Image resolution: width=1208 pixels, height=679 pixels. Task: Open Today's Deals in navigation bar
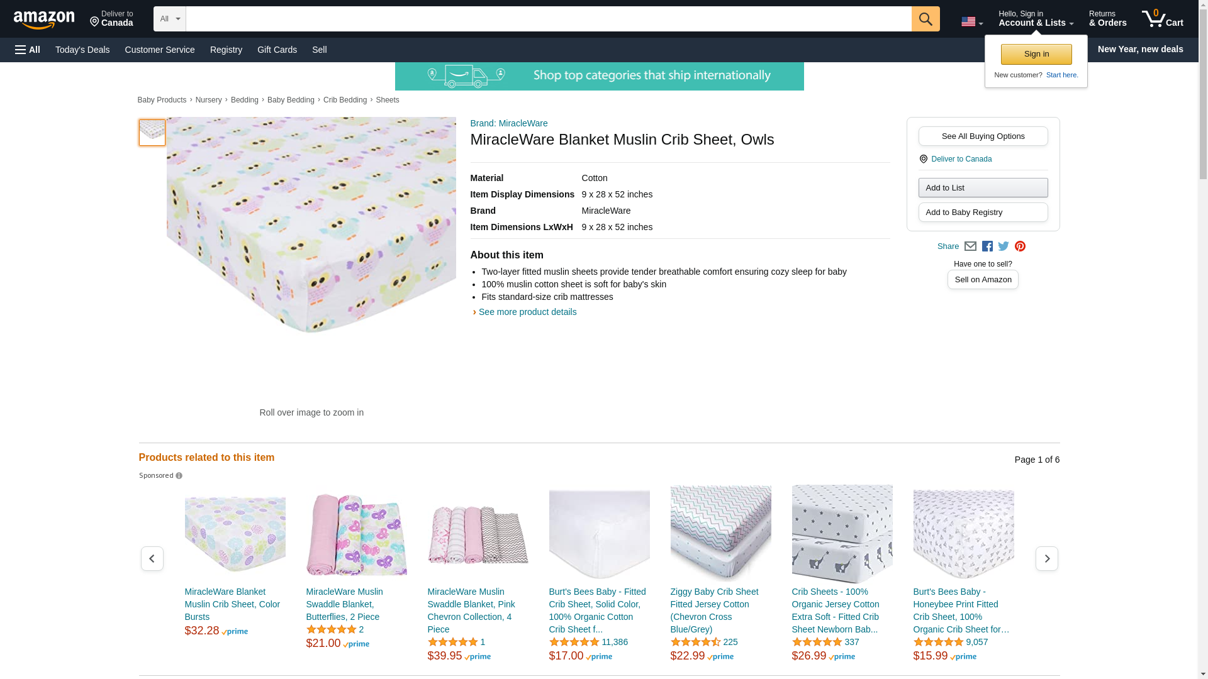tap(82, 50)
